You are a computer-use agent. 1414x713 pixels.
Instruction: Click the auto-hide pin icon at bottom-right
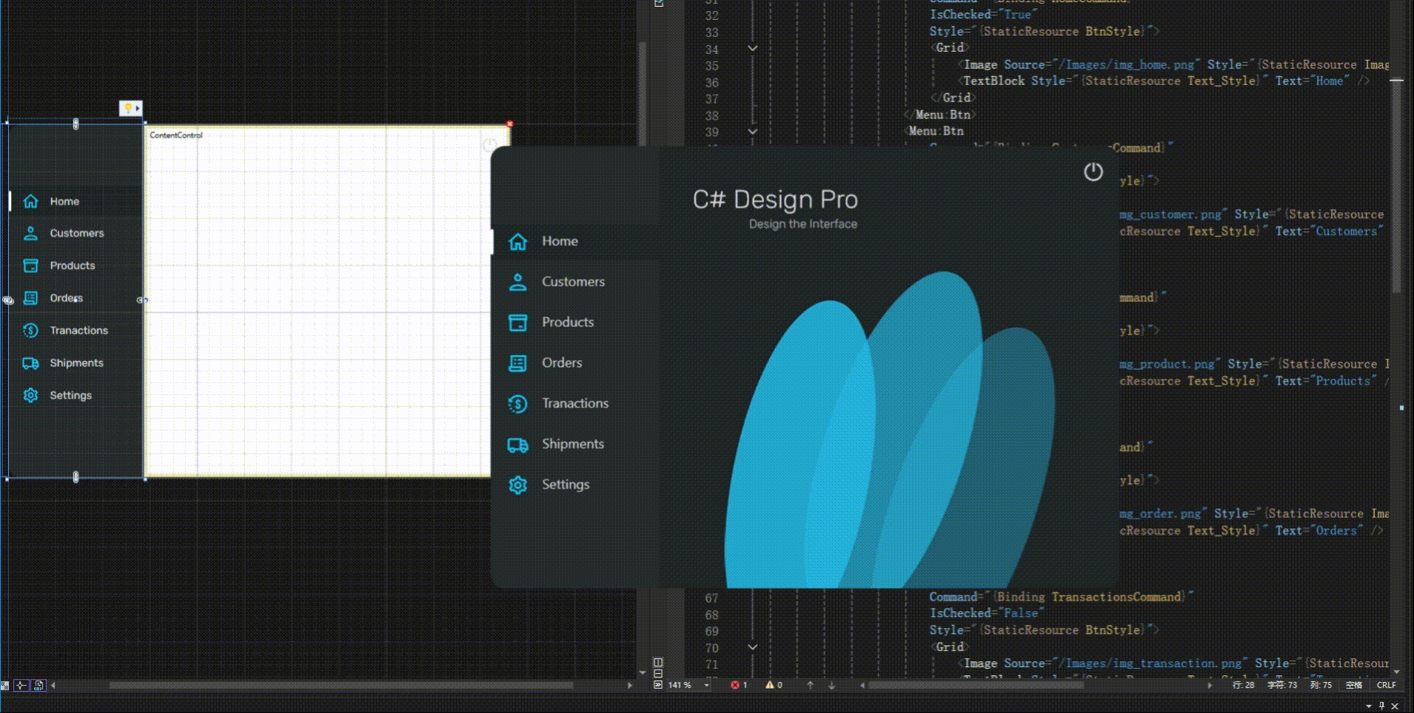(x=1381, y=706)
